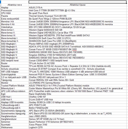Click 'Trusted Platform Module' label cell
This screenshot has height=129, width=128.
pos(15,86)
